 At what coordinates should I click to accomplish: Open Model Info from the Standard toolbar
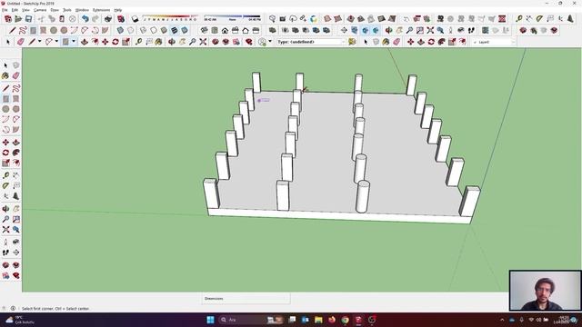click(x=121, y=19)
